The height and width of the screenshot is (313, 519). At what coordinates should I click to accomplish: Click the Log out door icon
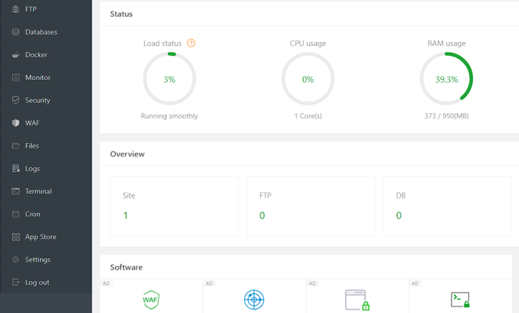pos(15,282)
